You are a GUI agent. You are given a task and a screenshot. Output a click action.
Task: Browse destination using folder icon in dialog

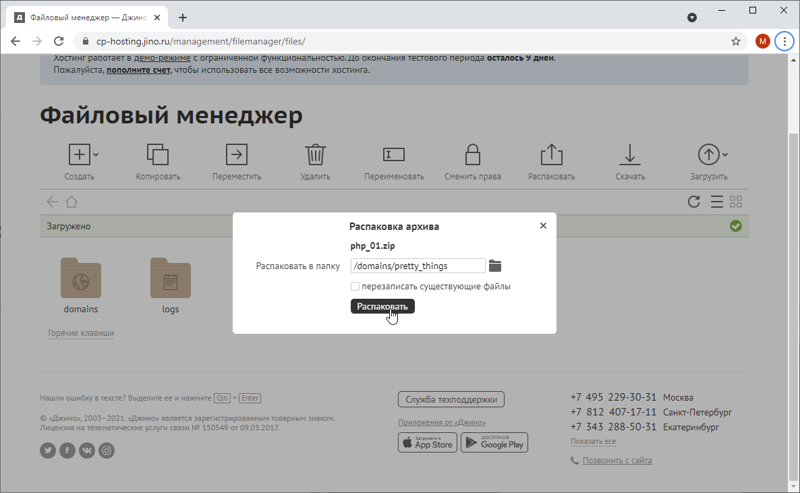tap(496, 266)
